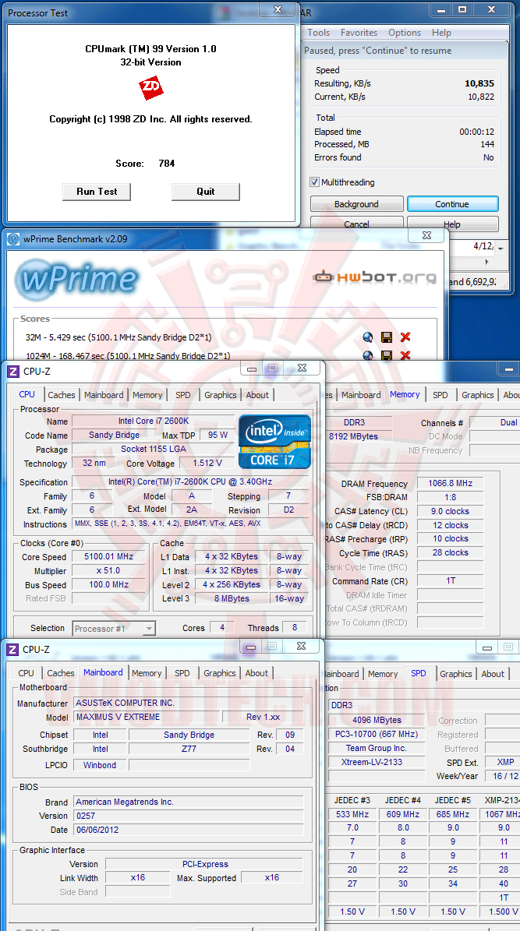Click the Core Speed value 5100.01 MHz
This screenshot has width=520, height=931.
coord(108,557)
